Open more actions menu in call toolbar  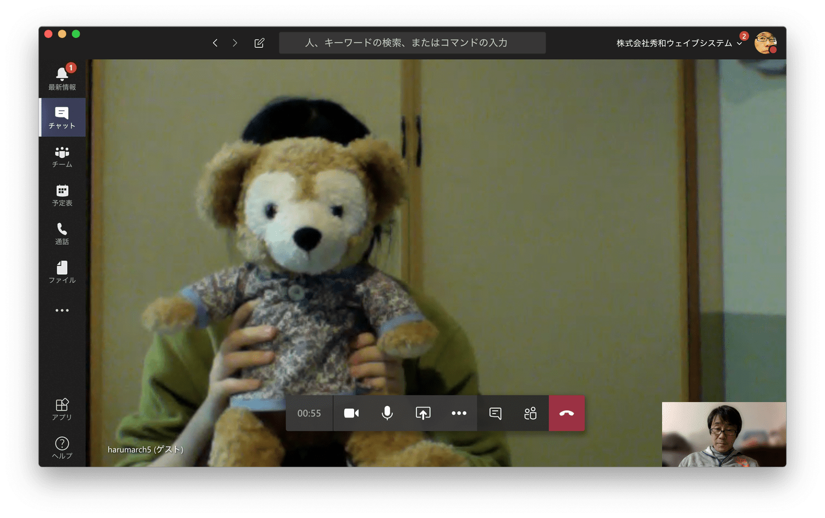pos(459,413)
